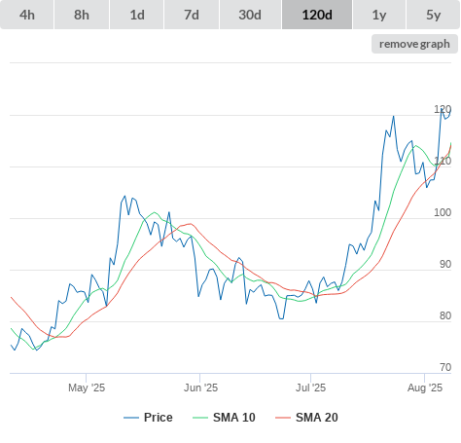461x443 pixels.
Task: Click the Jul '25 axis label
Action: [x=310, y=388]
